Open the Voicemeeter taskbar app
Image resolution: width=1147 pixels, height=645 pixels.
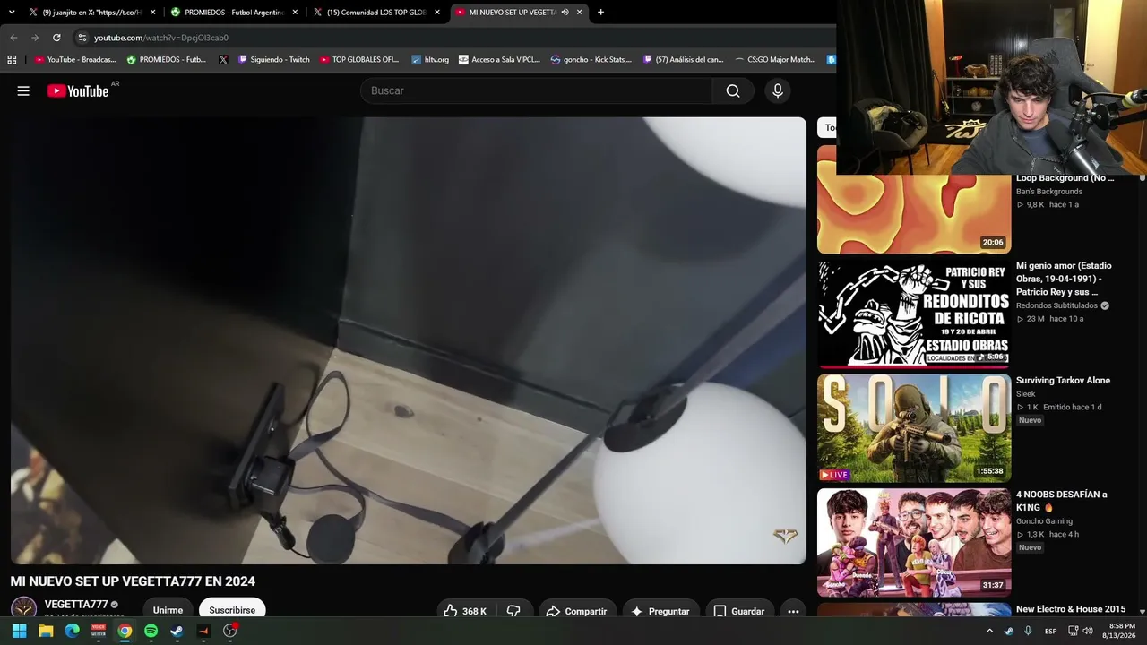tap(99, 631)
